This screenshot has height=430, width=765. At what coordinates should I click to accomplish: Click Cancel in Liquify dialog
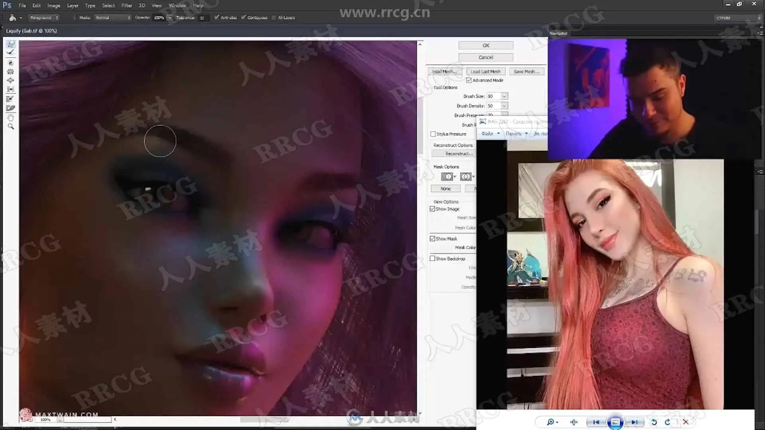click(486, 57)
